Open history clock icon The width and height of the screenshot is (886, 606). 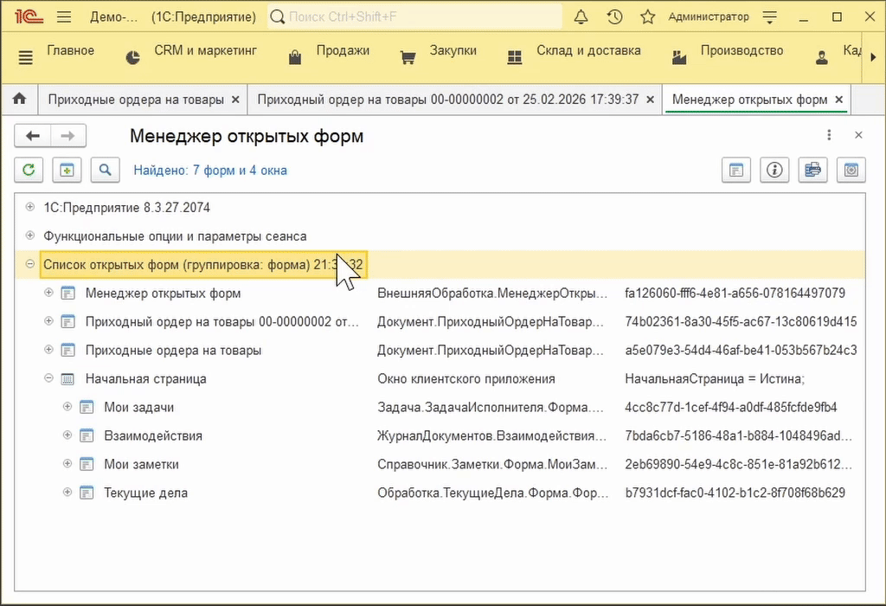(615, 17)
